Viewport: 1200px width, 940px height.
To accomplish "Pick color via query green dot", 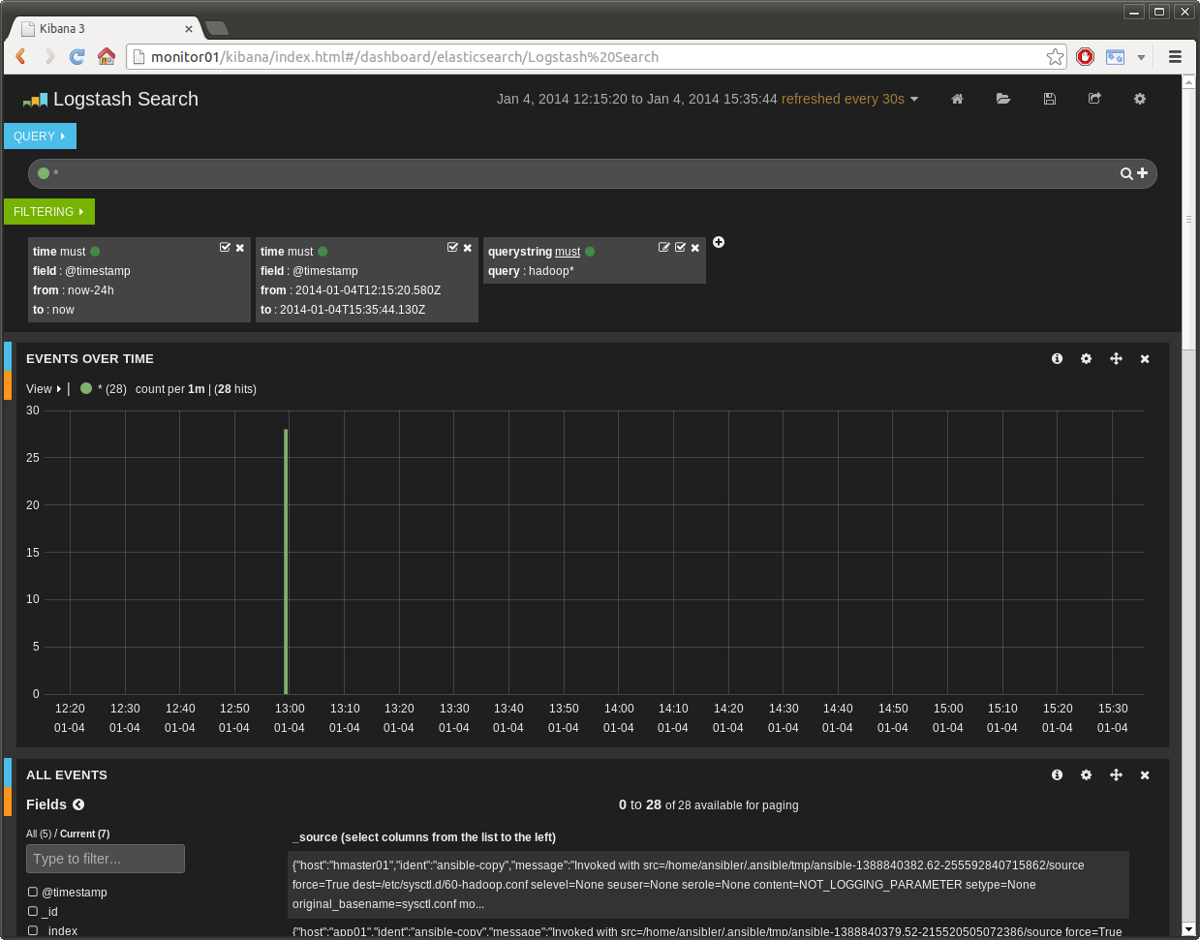I will pyautogui.click(x=44, y=173).
